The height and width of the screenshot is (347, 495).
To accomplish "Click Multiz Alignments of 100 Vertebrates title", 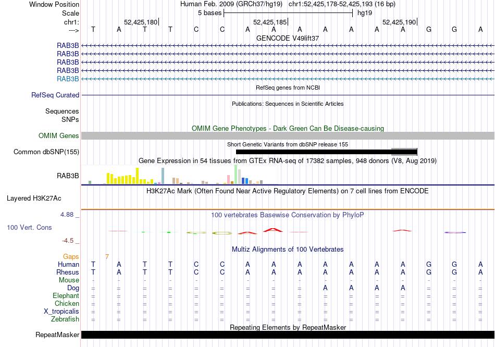I will (x=288, y=250).
